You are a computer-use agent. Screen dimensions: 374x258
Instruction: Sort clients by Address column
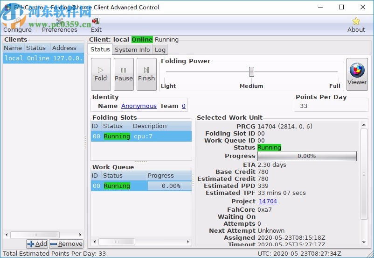(x=67, y=48)
